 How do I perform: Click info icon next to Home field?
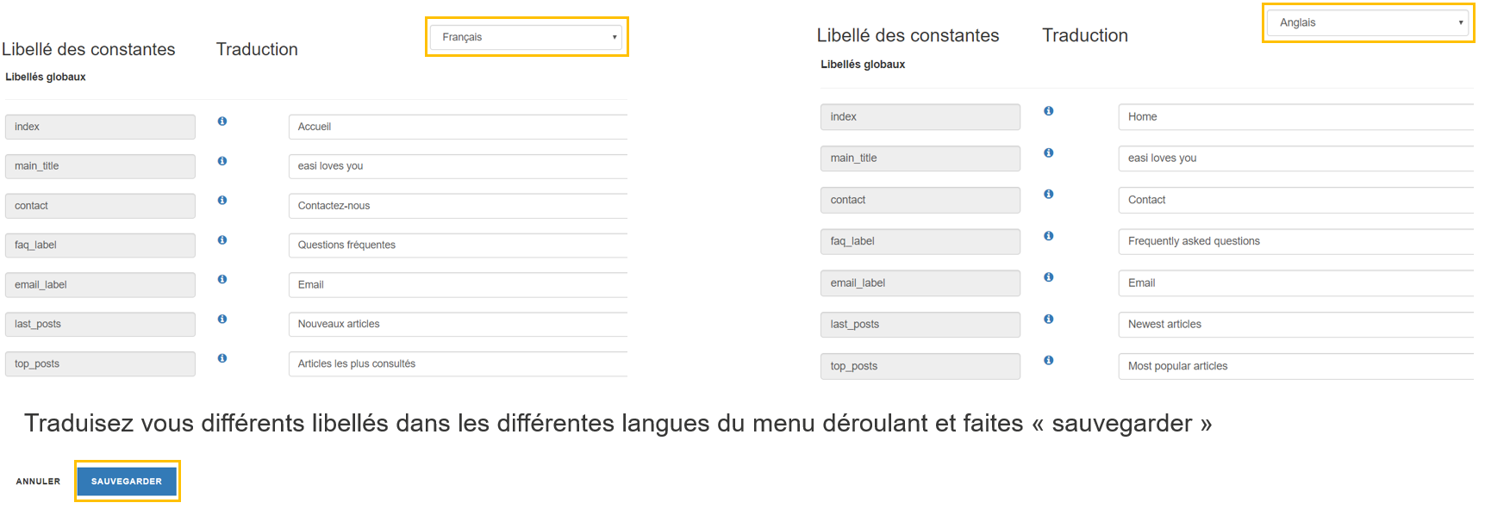pos(1048,111)
